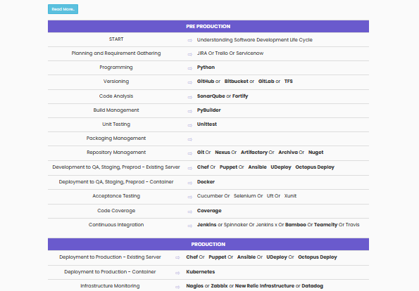Click the PRODUCTION section header

point(208,245)
